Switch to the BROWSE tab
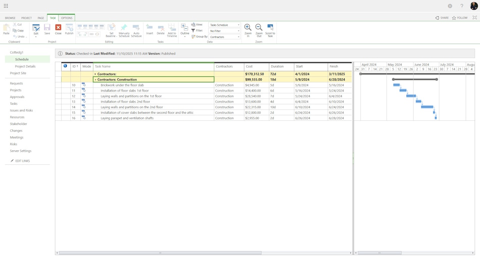The image size is (480, 270). tap(10, 18)
